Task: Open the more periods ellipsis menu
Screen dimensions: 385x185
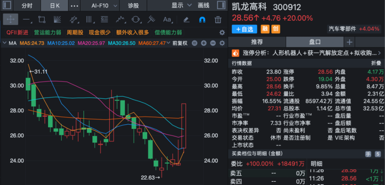Action: [74, 6]
